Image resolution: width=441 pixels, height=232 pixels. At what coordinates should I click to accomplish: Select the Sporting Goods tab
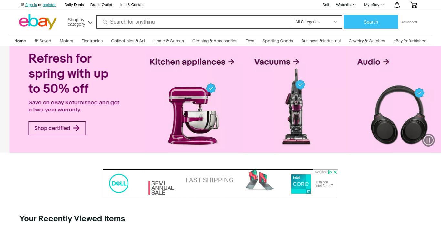pyautogui.click(x=278, y=41)
